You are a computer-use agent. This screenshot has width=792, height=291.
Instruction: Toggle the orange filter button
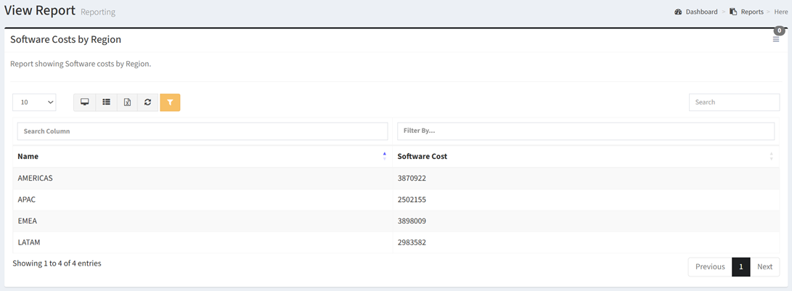[170, 102]
